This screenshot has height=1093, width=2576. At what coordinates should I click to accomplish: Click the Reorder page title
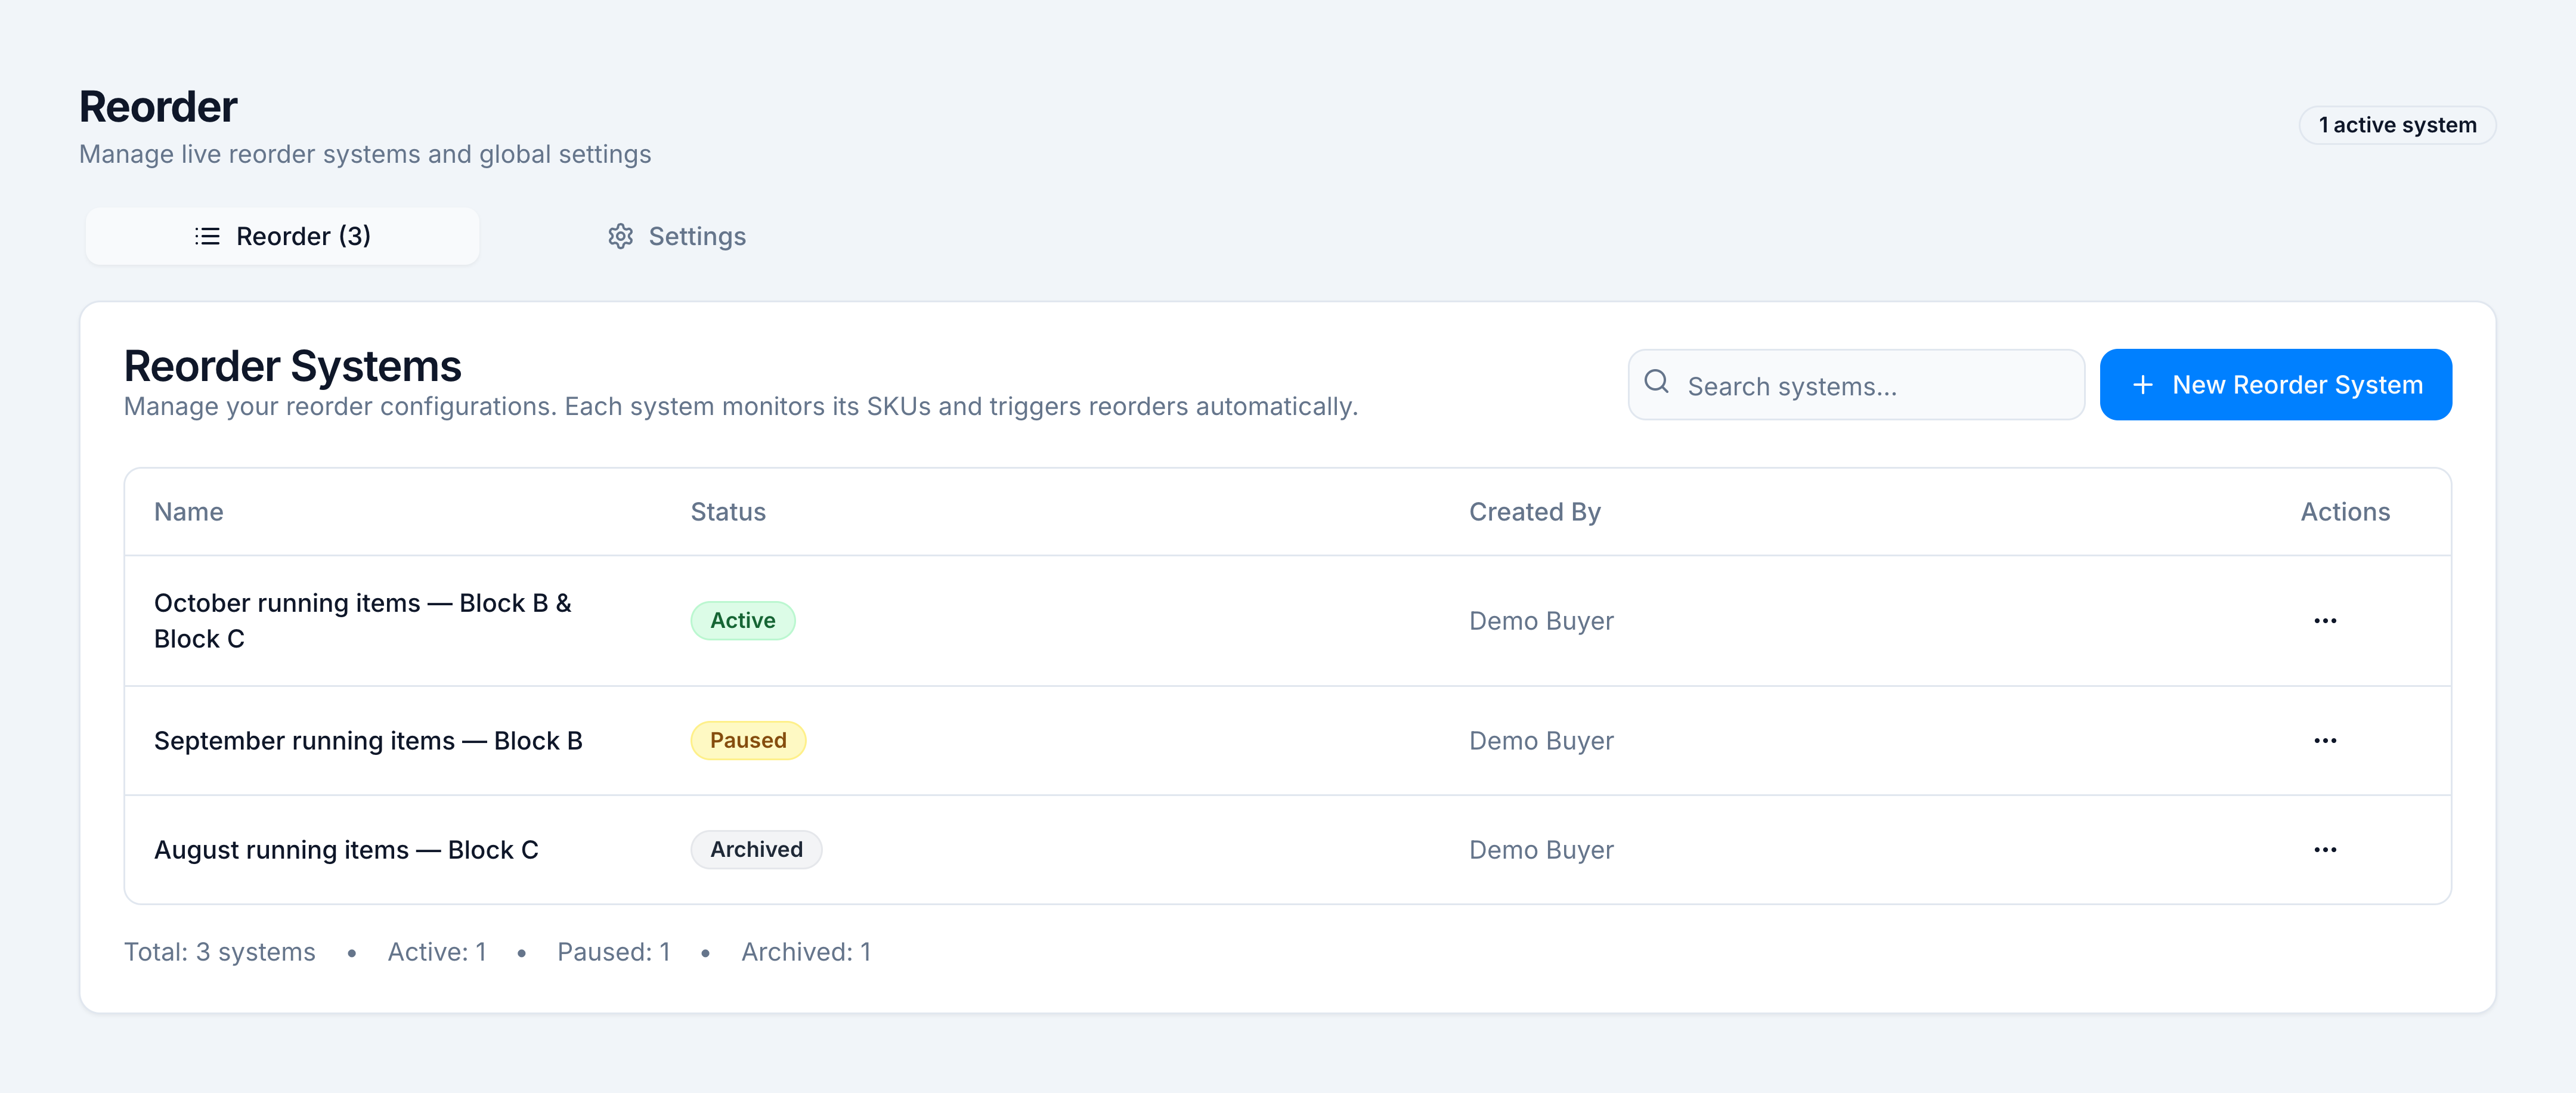tap(158, 107)
